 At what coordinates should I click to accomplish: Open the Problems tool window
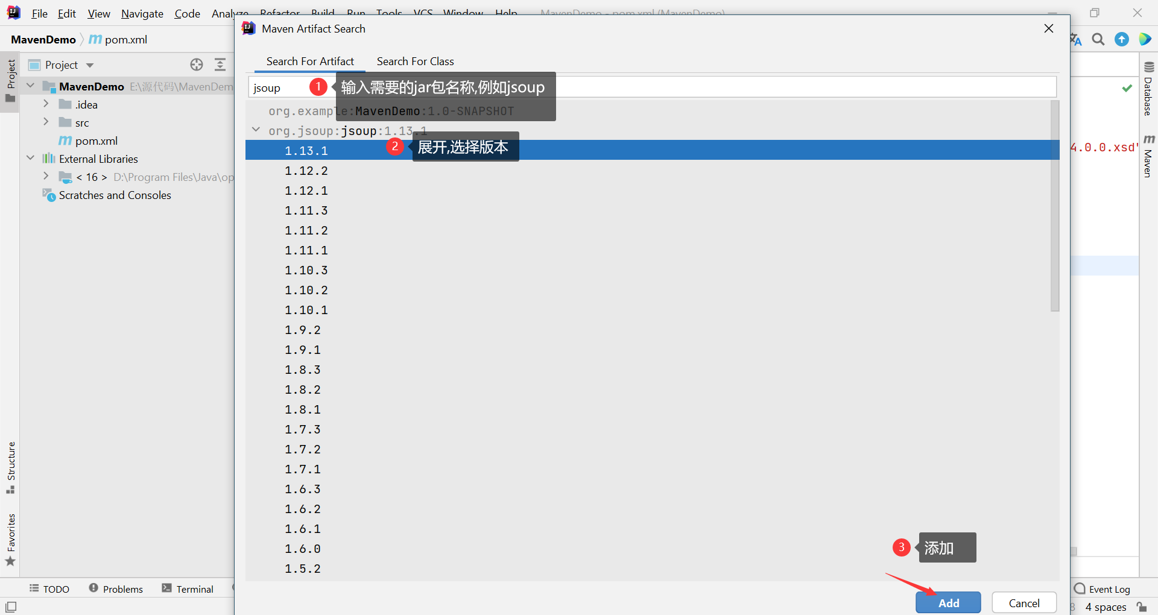(116, 589)
